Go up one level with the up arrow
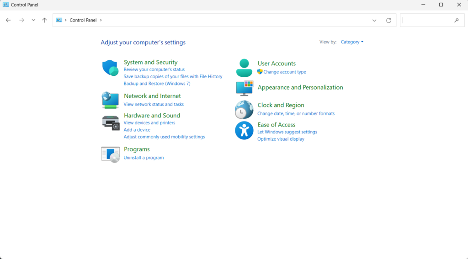 (44, 21)
